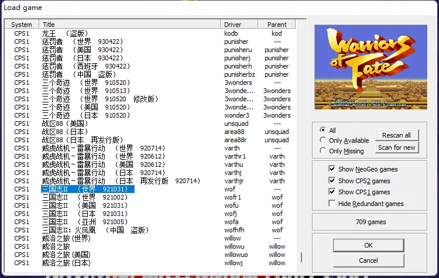This screenshot has height=278, width=439.
Task: Click the Rescan all button
Action: point(397,135)
